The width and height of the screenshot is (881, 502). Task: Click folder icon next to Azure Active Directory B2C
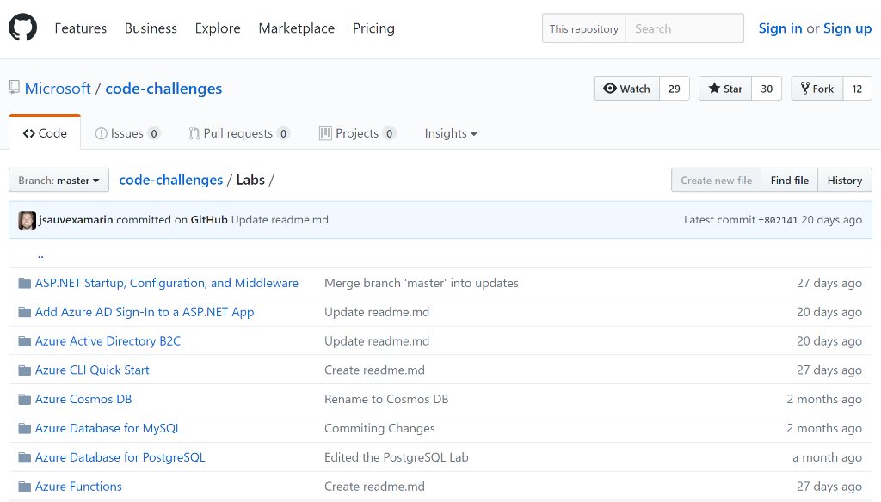[24, 341]
